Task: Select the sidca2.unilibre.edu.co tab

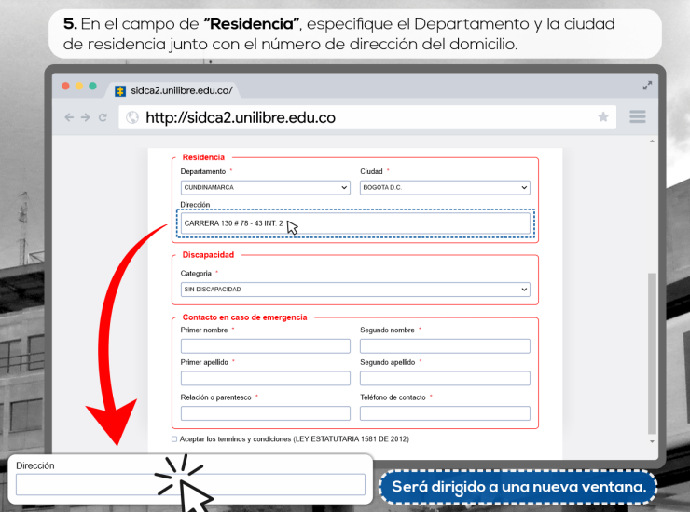Action: point(173,90)
